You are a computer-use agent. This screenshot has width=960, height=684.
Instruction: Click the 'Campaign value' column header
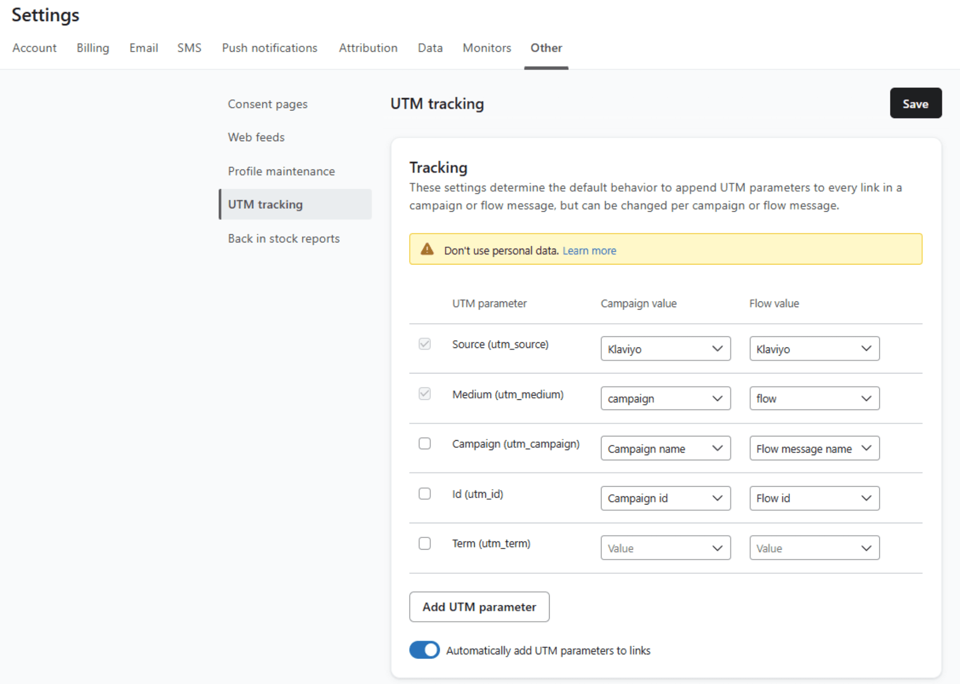[x=638, y=303]
